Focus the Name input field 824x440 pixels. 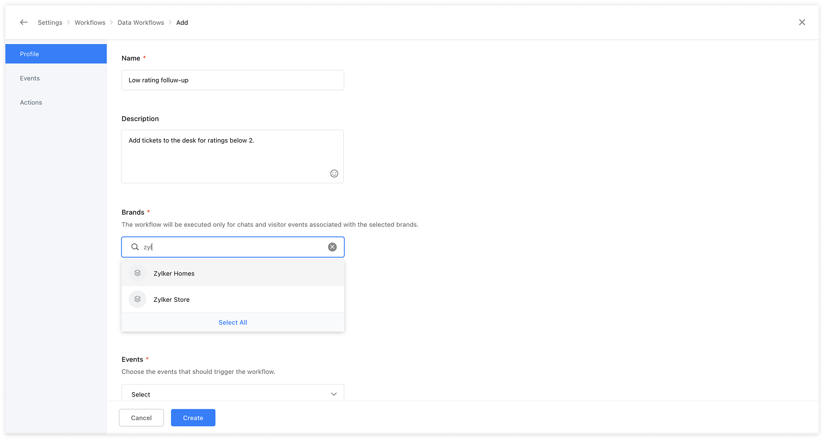[x=232, y=80]
